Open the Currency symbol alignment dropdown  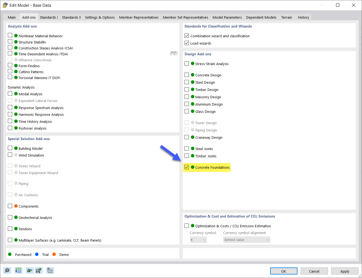click(x=246, y=239)
